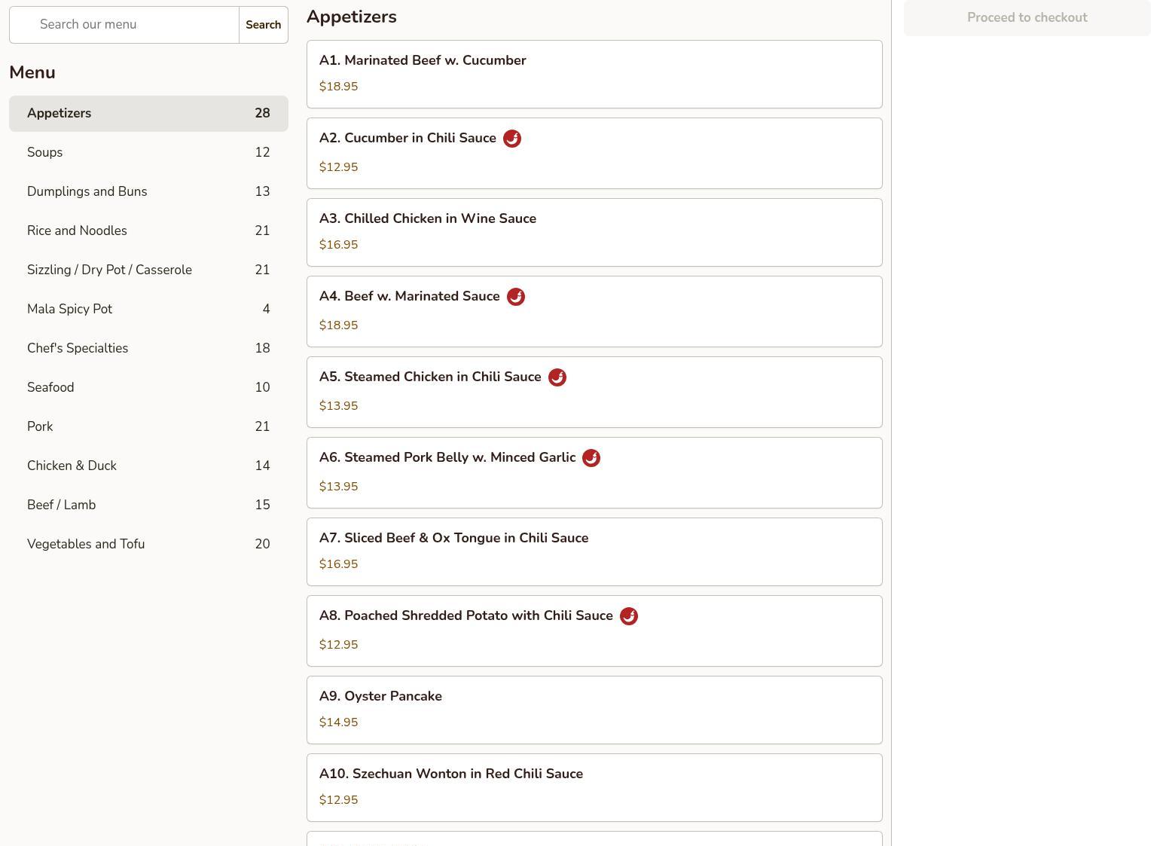Click chili icon next to Poached Shredded Potato
This screenshot has height=846, width=1163.
pyautogui.click(x=628, y=616)
